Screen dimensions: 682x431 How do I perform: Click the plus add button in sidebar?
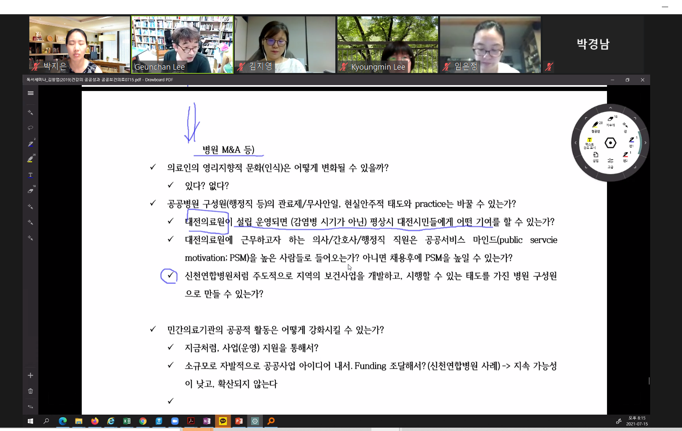pos(31,376)
